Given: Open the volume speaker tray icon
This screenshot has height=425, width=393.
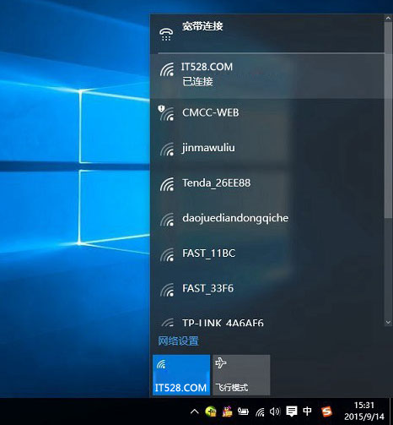Looking at the screenshot, I should point(275,411).
